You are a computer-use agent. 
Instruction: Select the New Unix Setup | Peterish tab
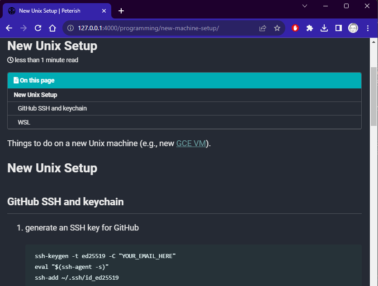click(57, 11)
